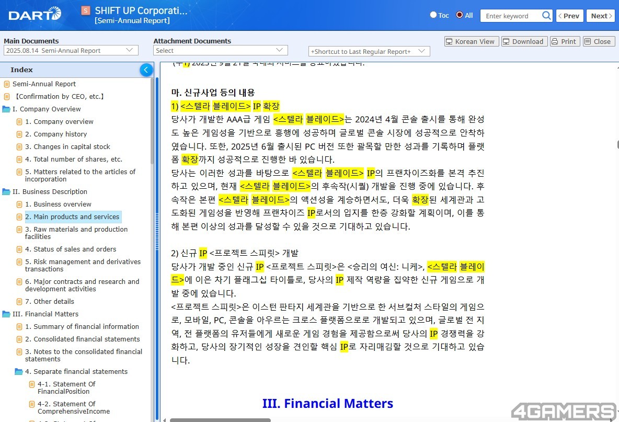This screenshot has width=619, height=422.
Task: Click the '2) 신규 IP <프로젝트 스피릿> 개발' line
Action: 235,253
